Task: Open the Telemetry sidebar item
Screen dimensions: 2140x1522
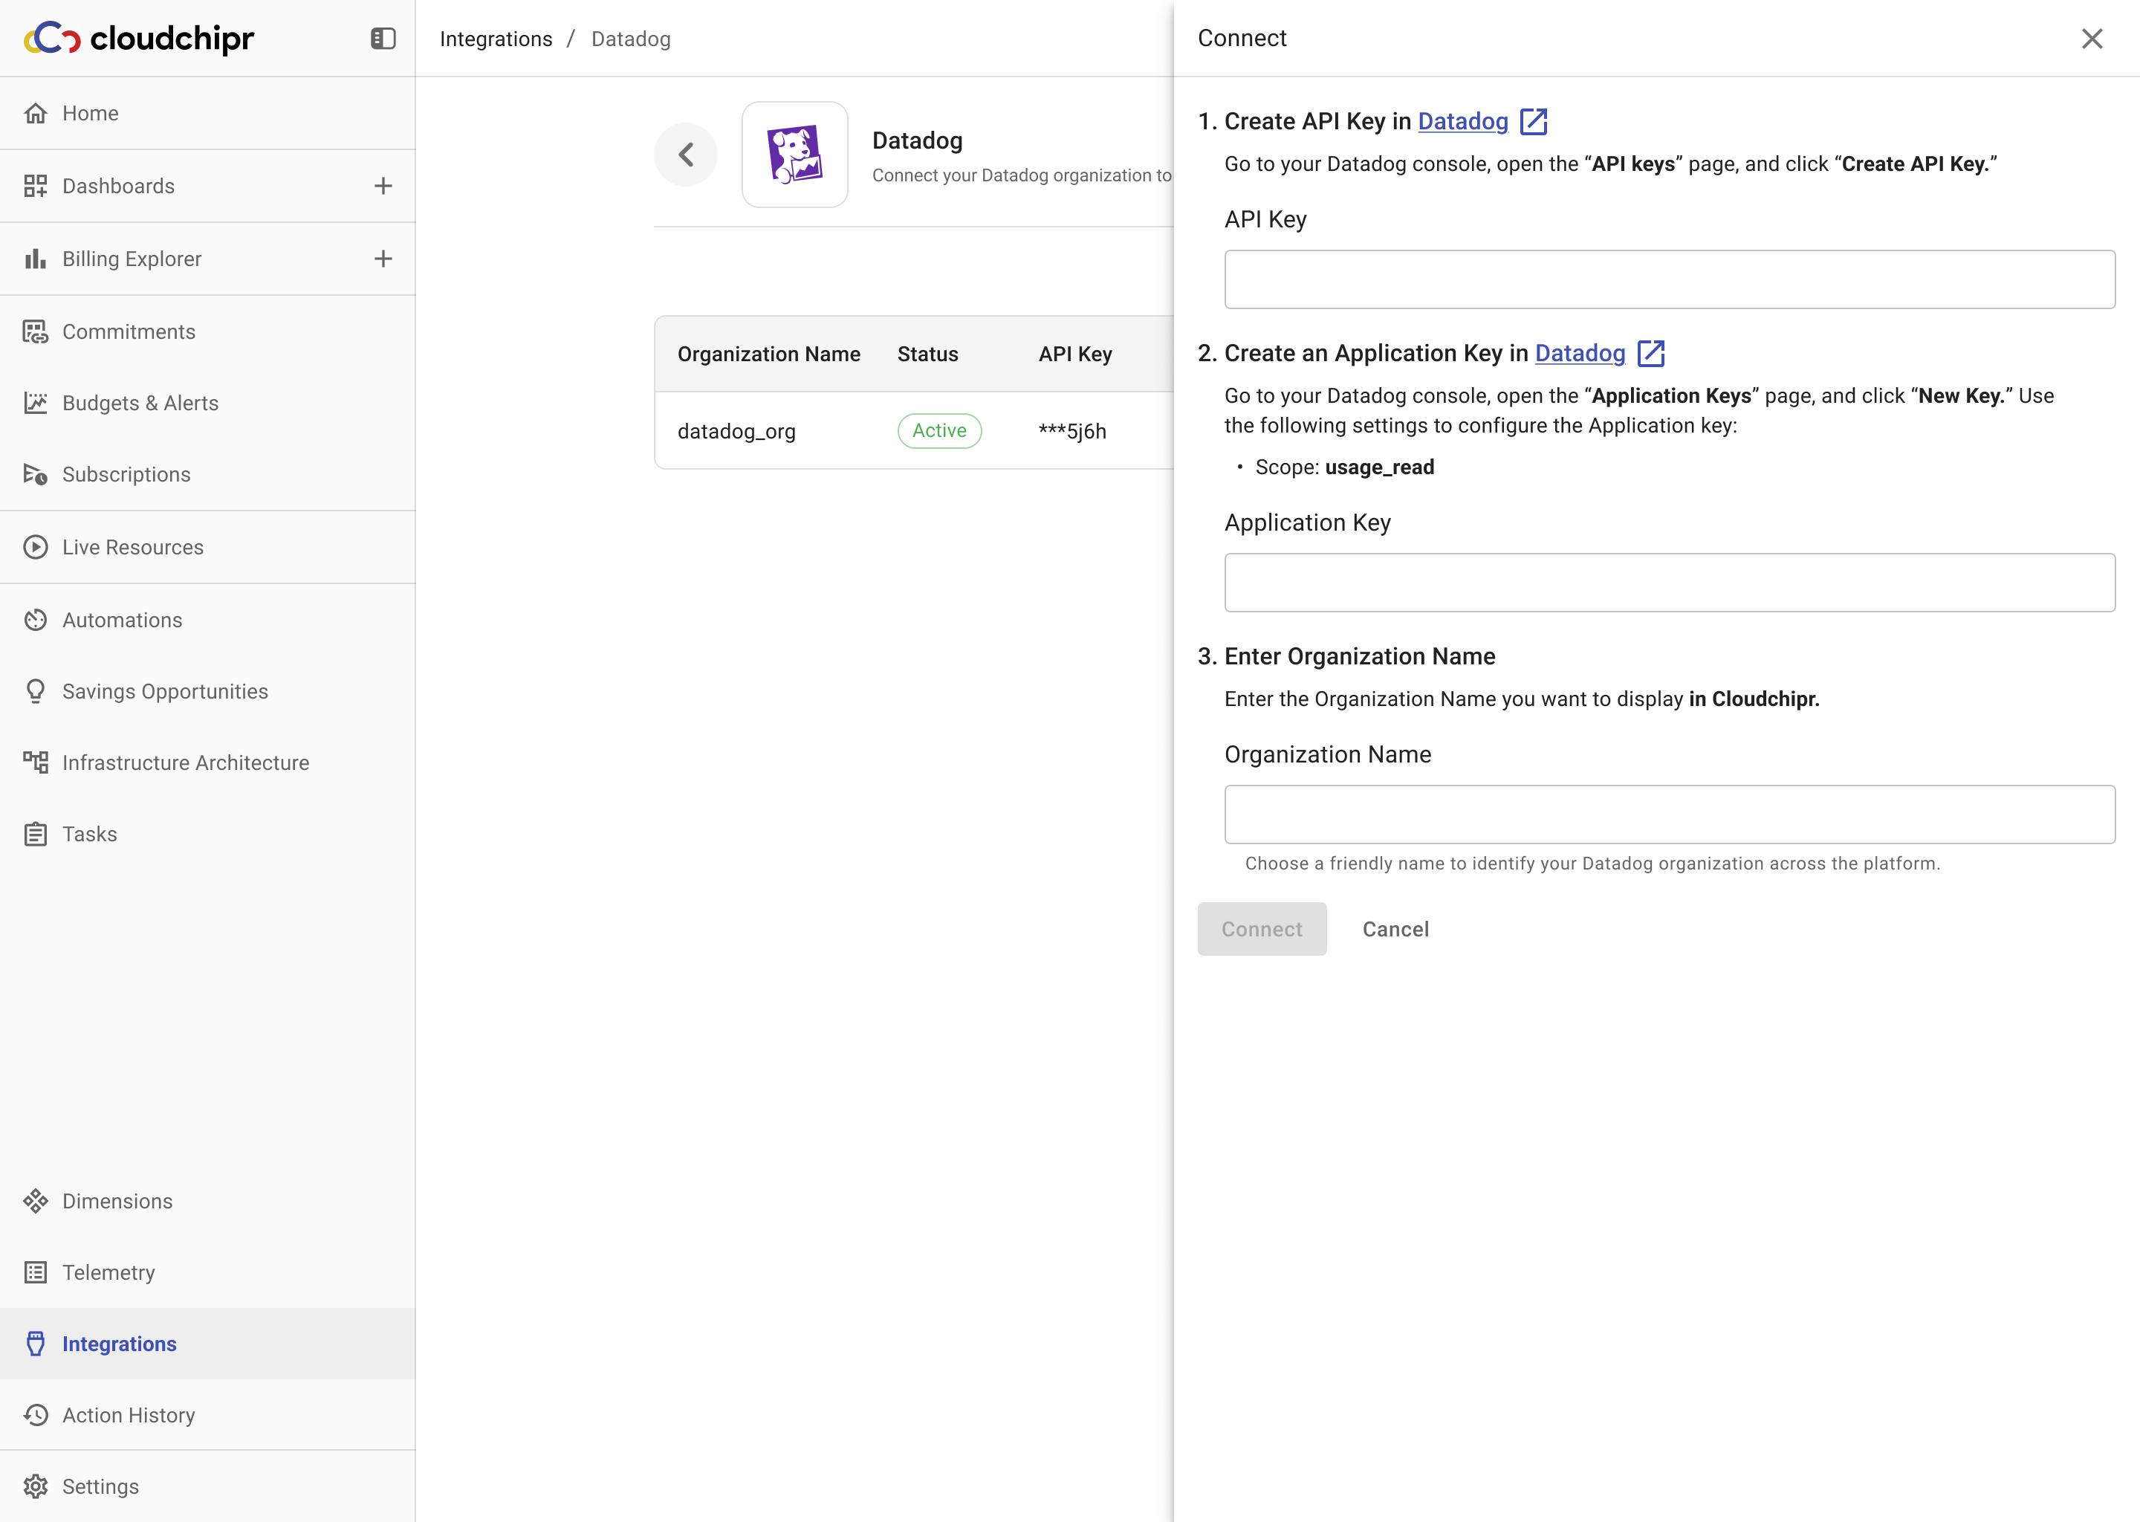Action: coord(108,1273)
